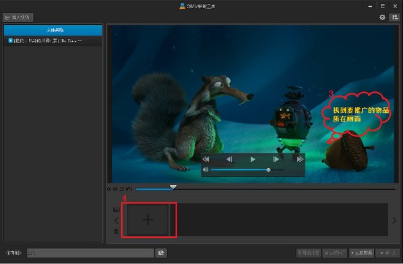403x264 pixels.
Task: Close the application window
Action: (395, 6)
